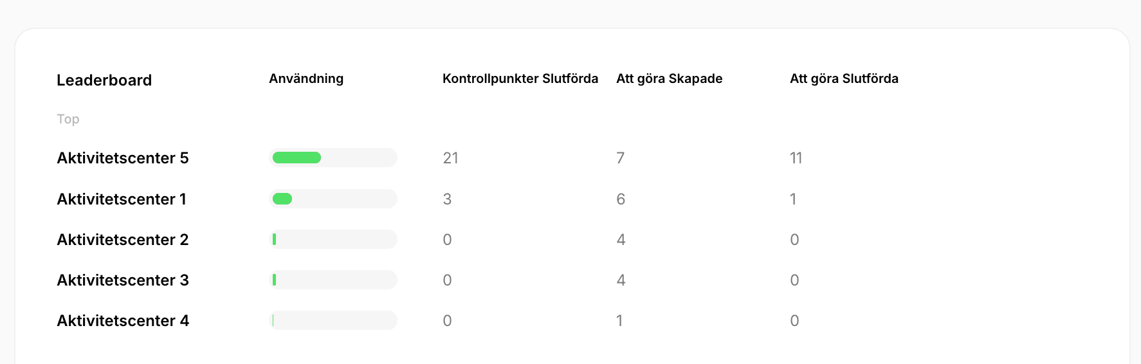Viewport: 1141px width, 364px height.
Task: Click value 21 for Kontrollpunkter Slutförda
Action: pyautogui.click(x=450, y=158)
